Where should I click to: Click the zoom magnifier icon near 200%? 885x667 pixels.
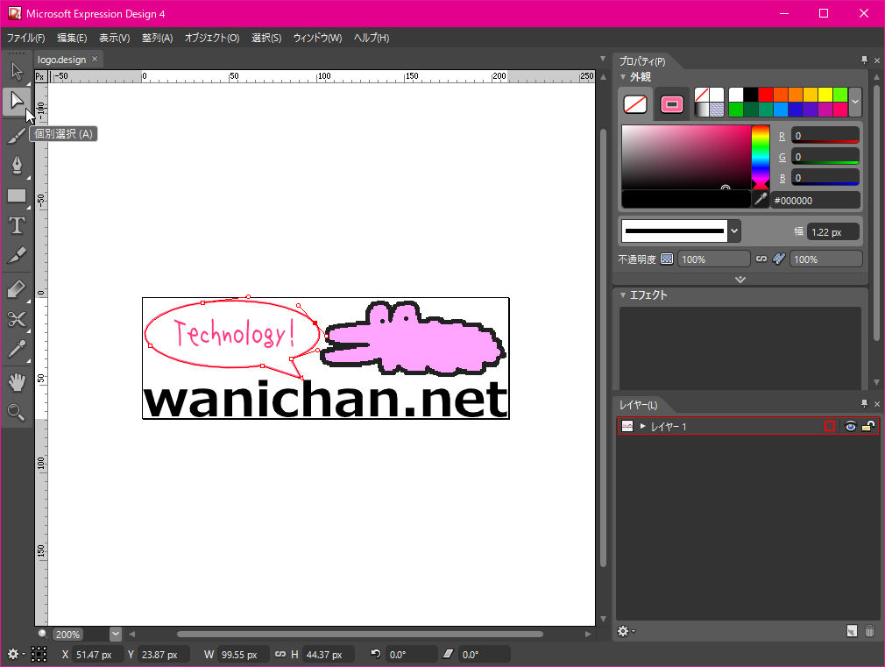pyautogui.click(x=42, y=633)
